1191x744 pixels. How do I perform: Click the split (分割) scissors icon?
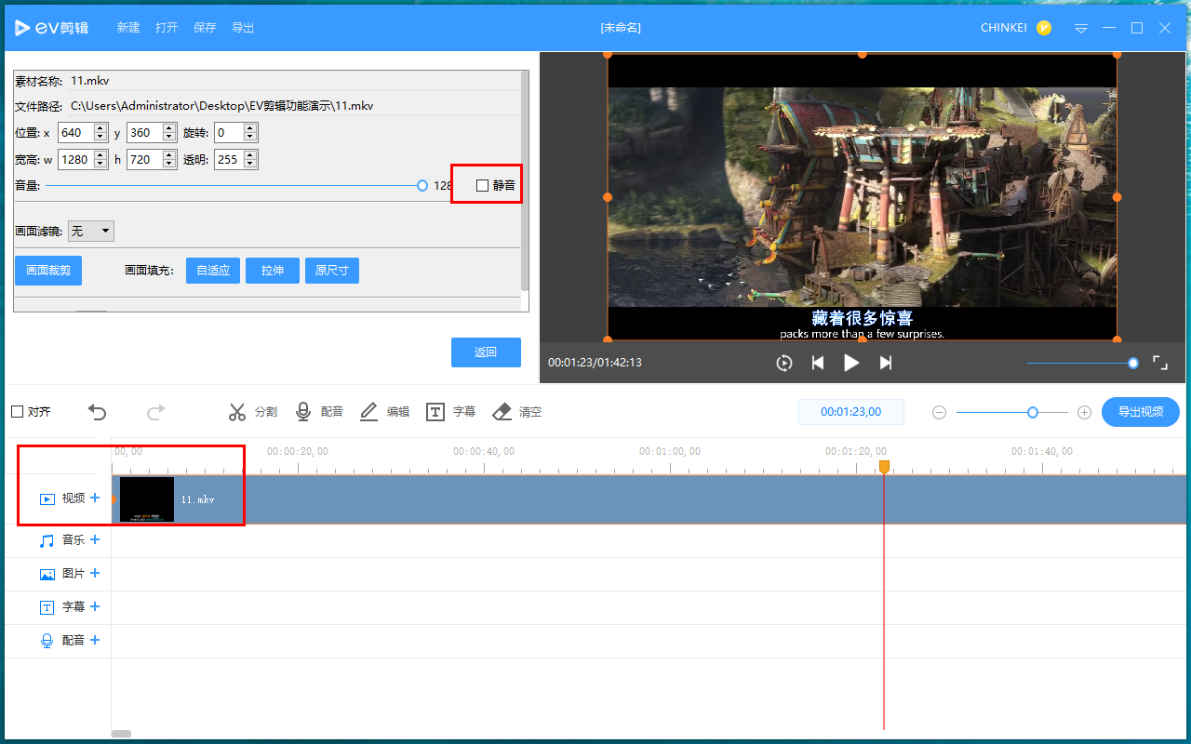tap(237, 412)
